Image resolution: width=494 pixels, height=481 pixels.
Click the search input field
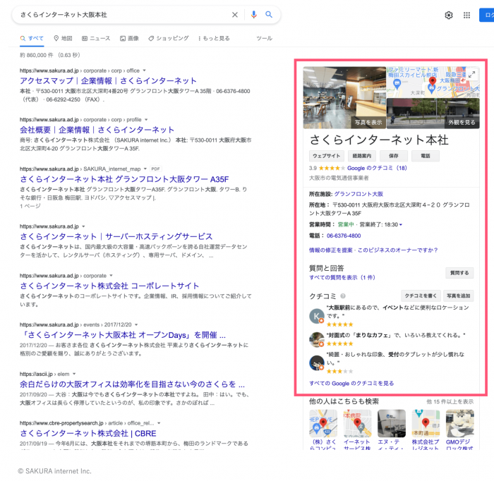[x=123, y=15]
